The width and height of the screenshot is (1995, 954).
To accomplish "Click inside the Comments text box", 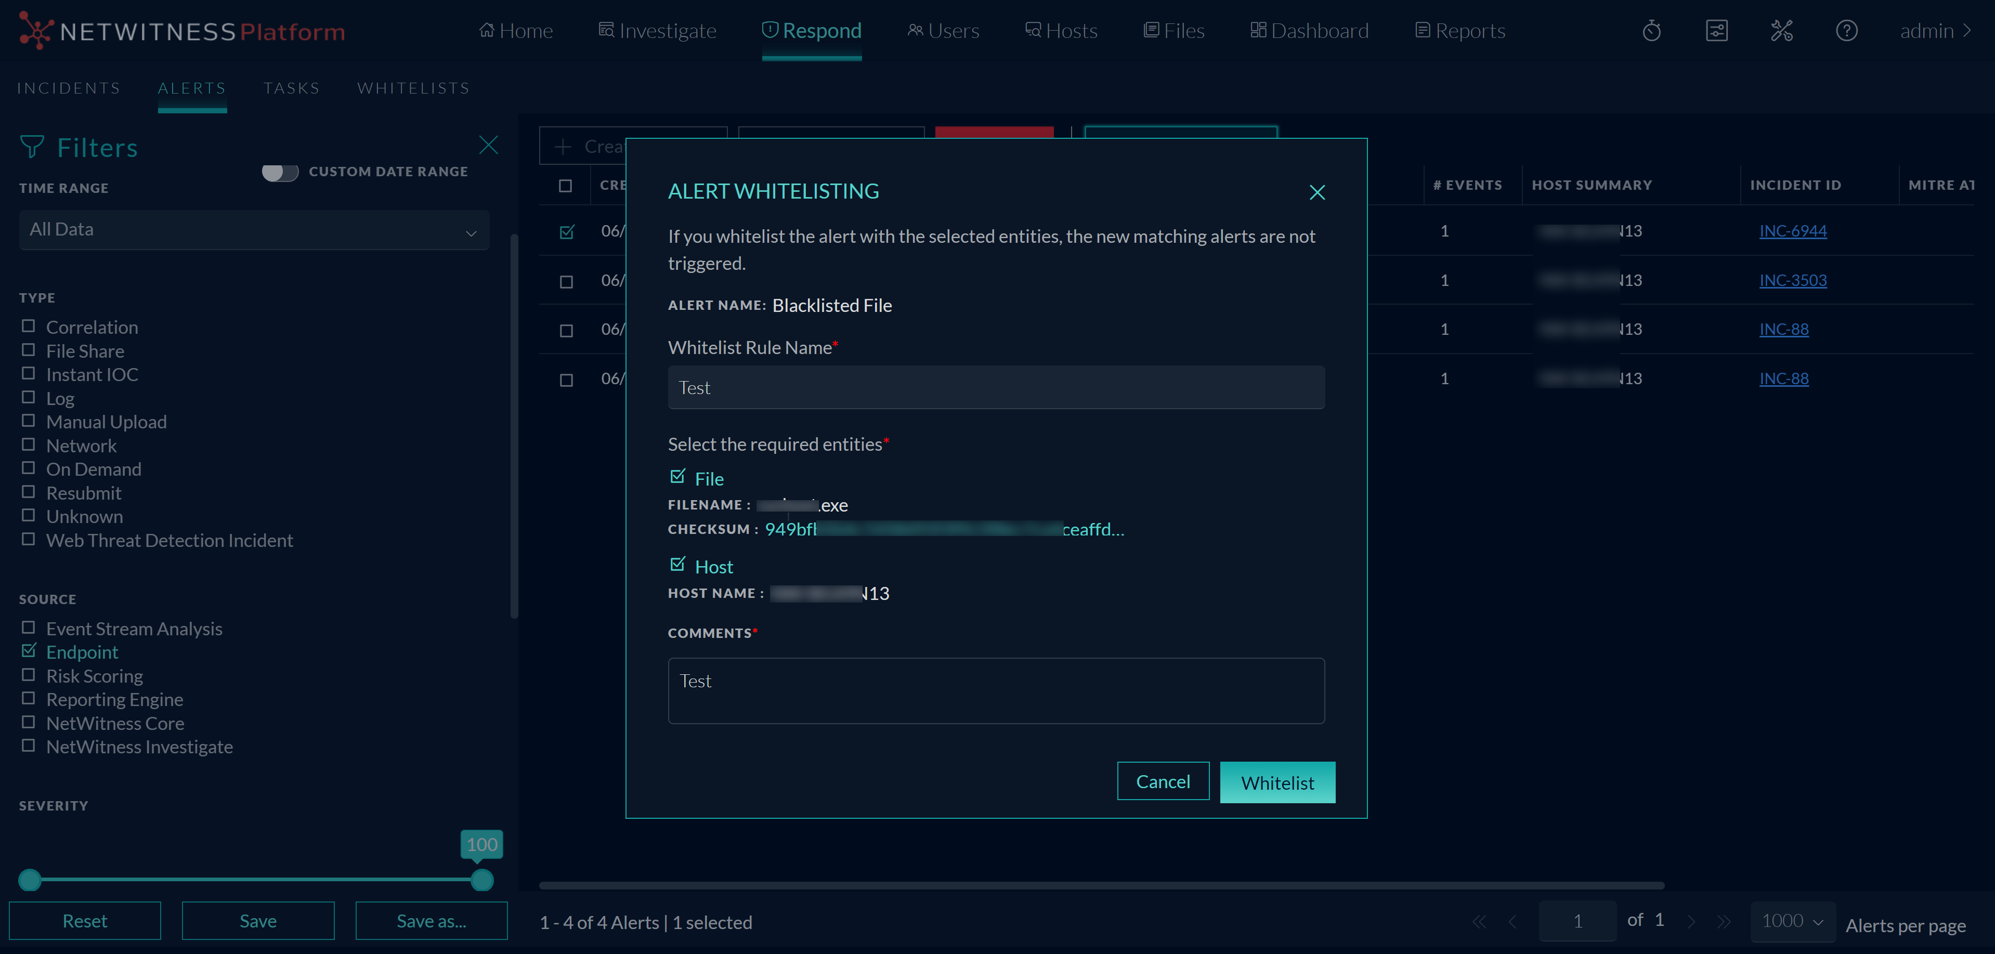I will 996,690.
